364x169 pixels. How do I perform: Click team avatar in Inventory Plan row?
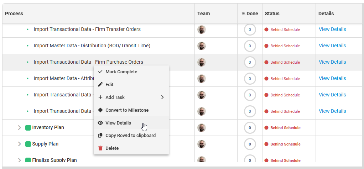tap(202, 128)
